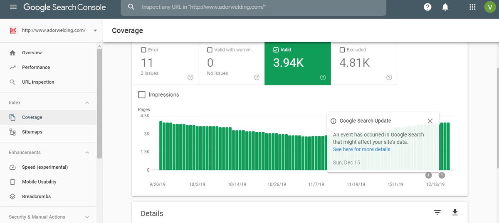Click the Coverage pages icon
The image size is (499, 223).
tap(12, 117)
